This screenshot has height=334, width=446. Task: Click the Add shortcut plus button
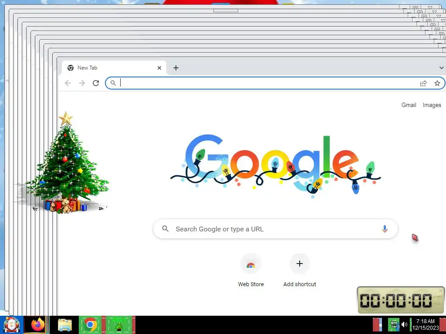pyautogui.click(x=300, y=264)
